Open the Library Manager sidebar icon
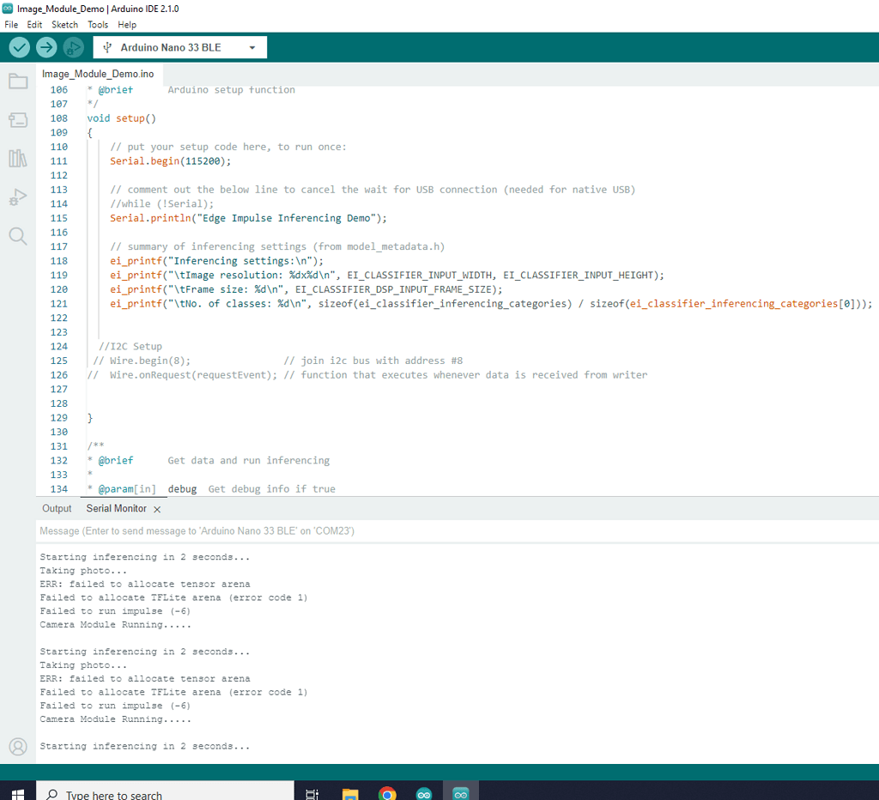Screen dimensions: 879x800 17,158
